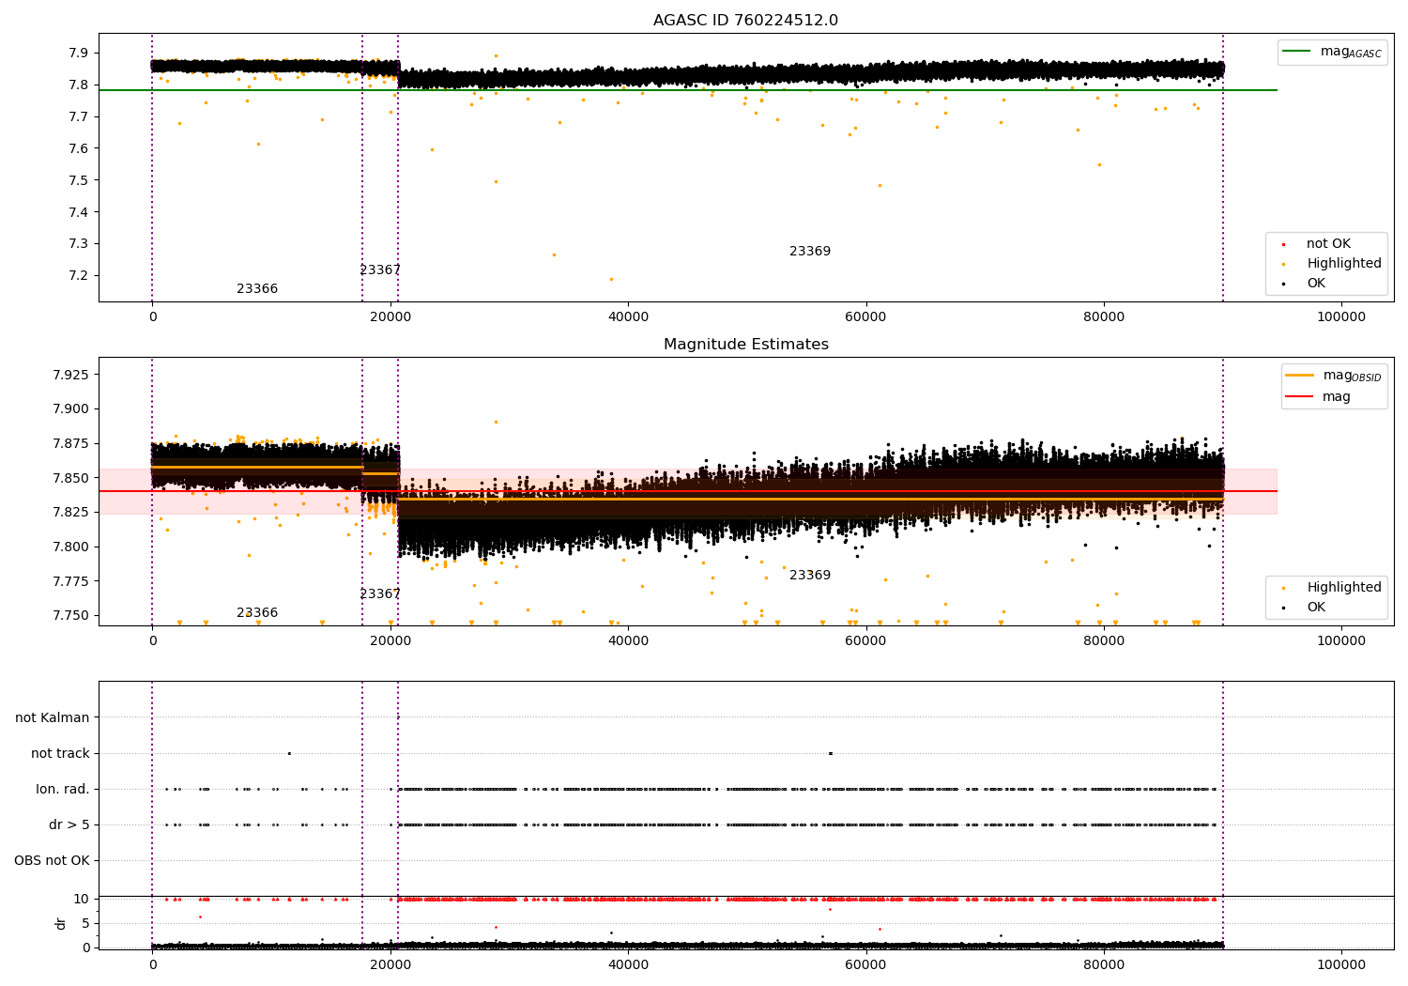
Task: Click the '20000' x-tick under the top plot
Action: [390, 317]
